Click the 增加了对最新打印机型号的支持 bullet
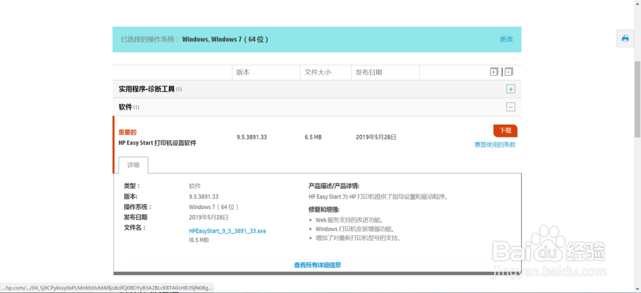Image resolution: width=641 pixels, height=293 pixels. pyautogui.click(x=358, y=238)
